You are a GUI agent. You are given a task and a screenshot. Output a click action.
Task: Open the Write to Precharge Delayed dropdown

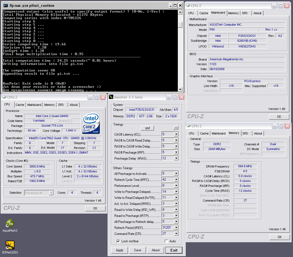coord(176,192)
